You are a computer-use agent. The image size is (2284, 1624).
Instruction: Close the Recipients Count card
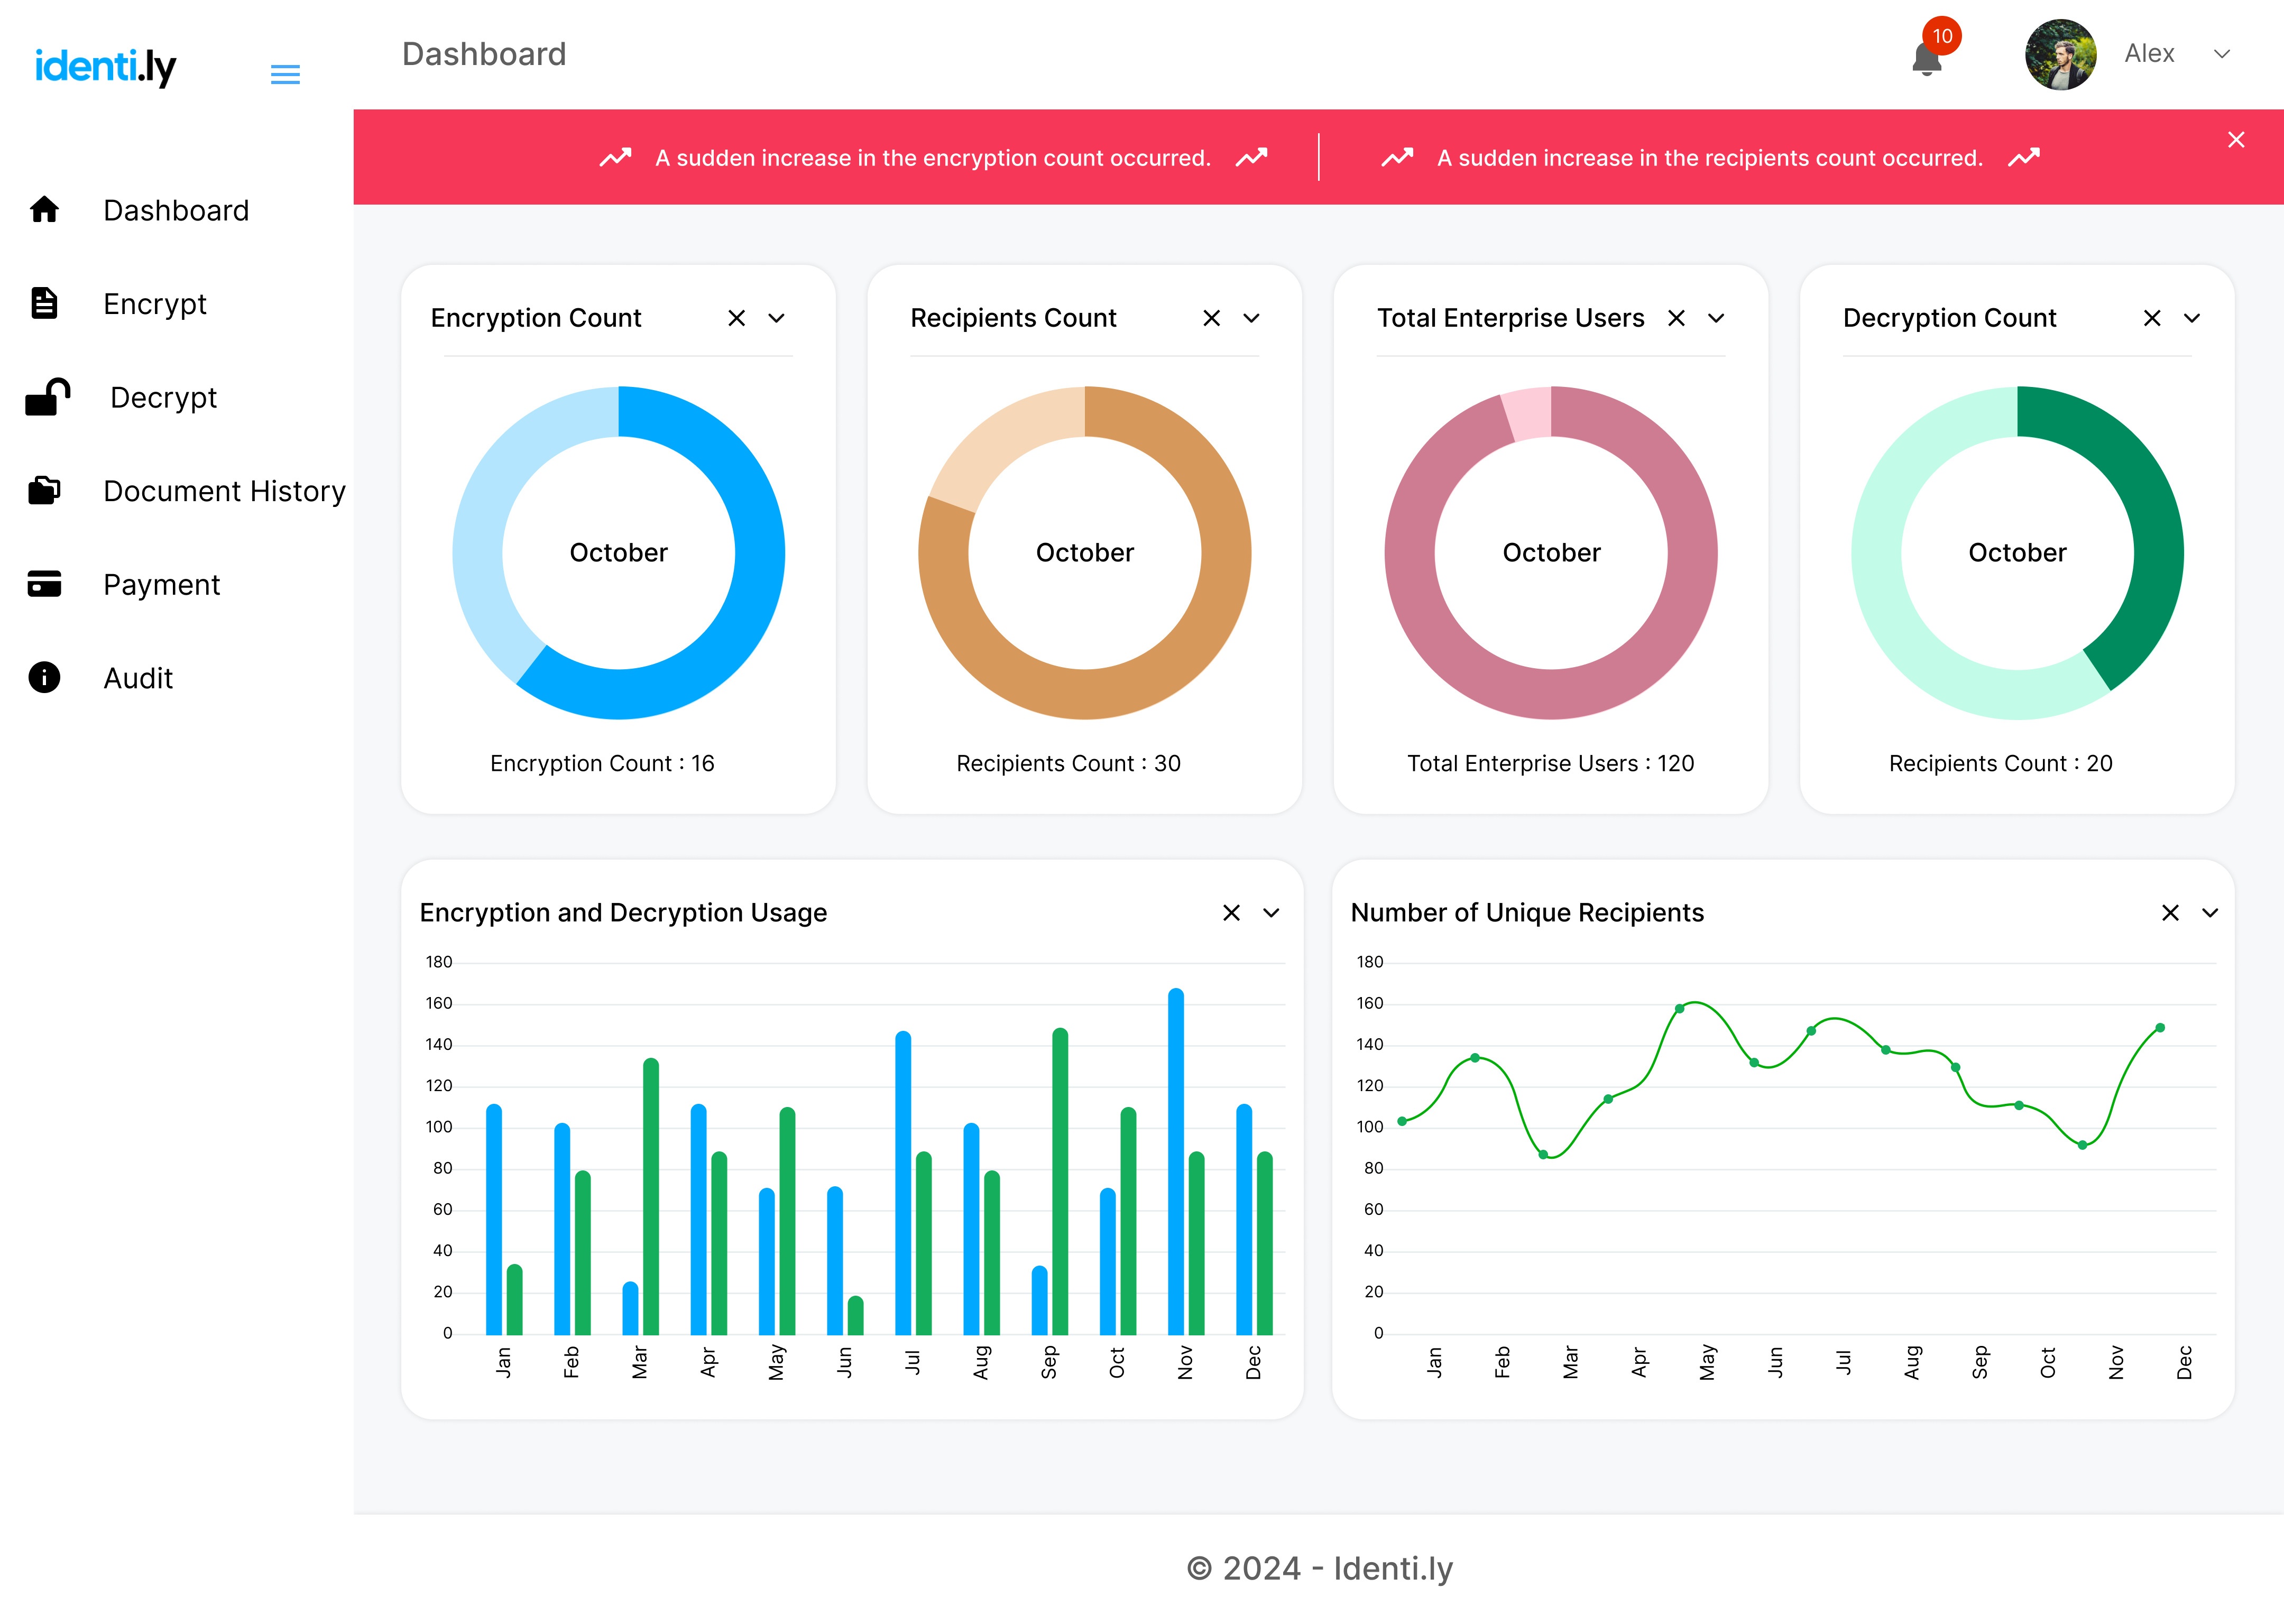[x=1211, y=318]
